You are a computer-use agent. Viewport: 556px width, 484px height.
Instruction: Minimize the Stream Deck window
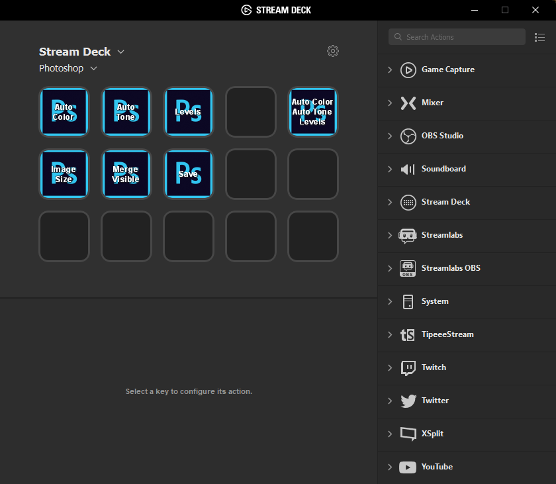click(x=475, y=10)
